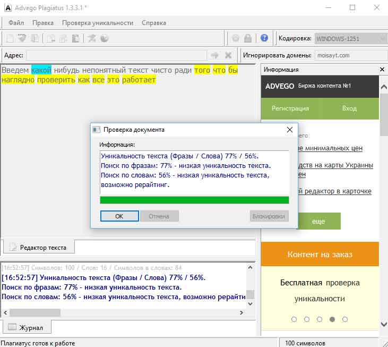Image resolution: width=388 pixels, height=347 pixels.
Task: Click the Проверка документа dialog title icon
Action: (96, 130)
